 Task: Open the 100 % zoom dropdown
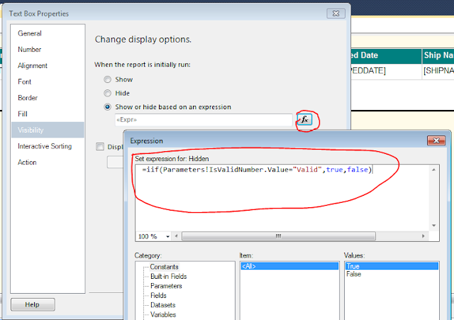tap(153, 236)
